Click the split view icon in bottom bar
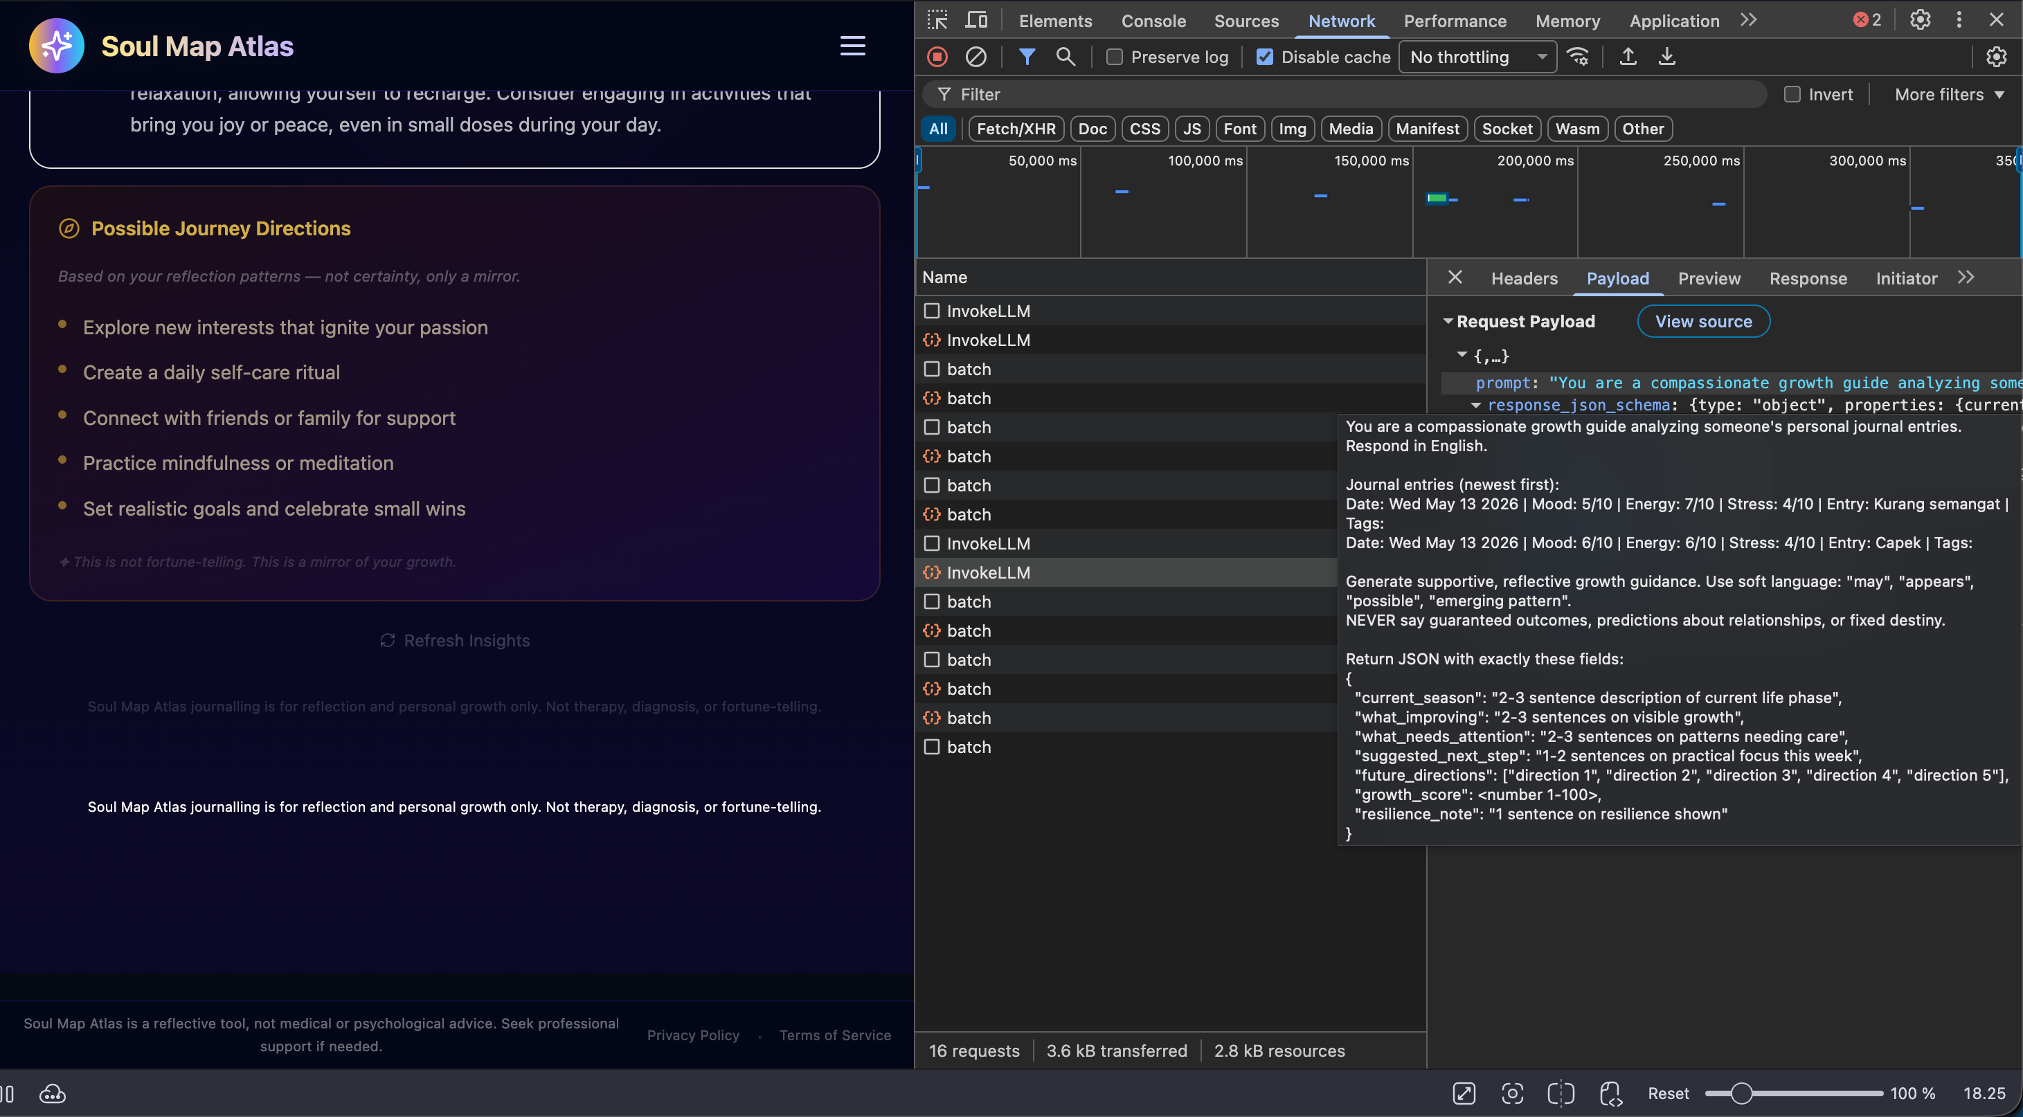Image resolution: width=2023 pixels, height=1117 pixels. coord(1561,1093)
